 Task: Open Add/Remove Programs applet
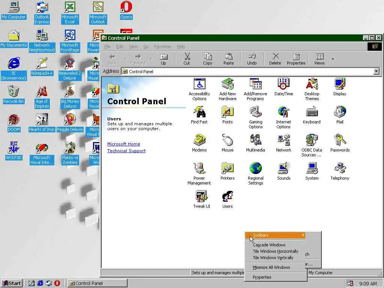255,89
